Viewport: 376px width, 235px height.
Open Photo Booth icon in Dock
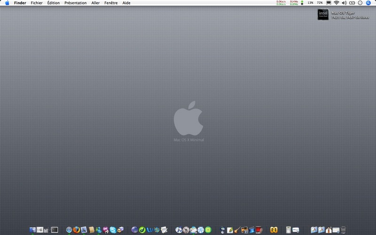tap(259, 230)
